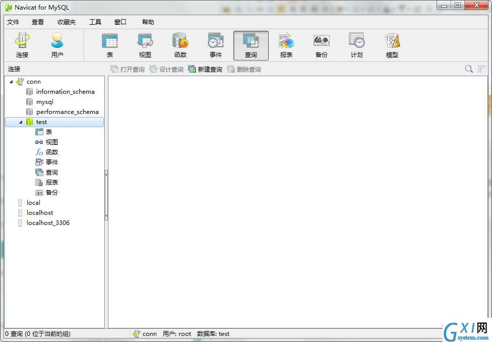Image resolution: width=492 pixels, height=342 pixels.
Task: Select 事件 label under test database
Action: [x=52, y=162]
